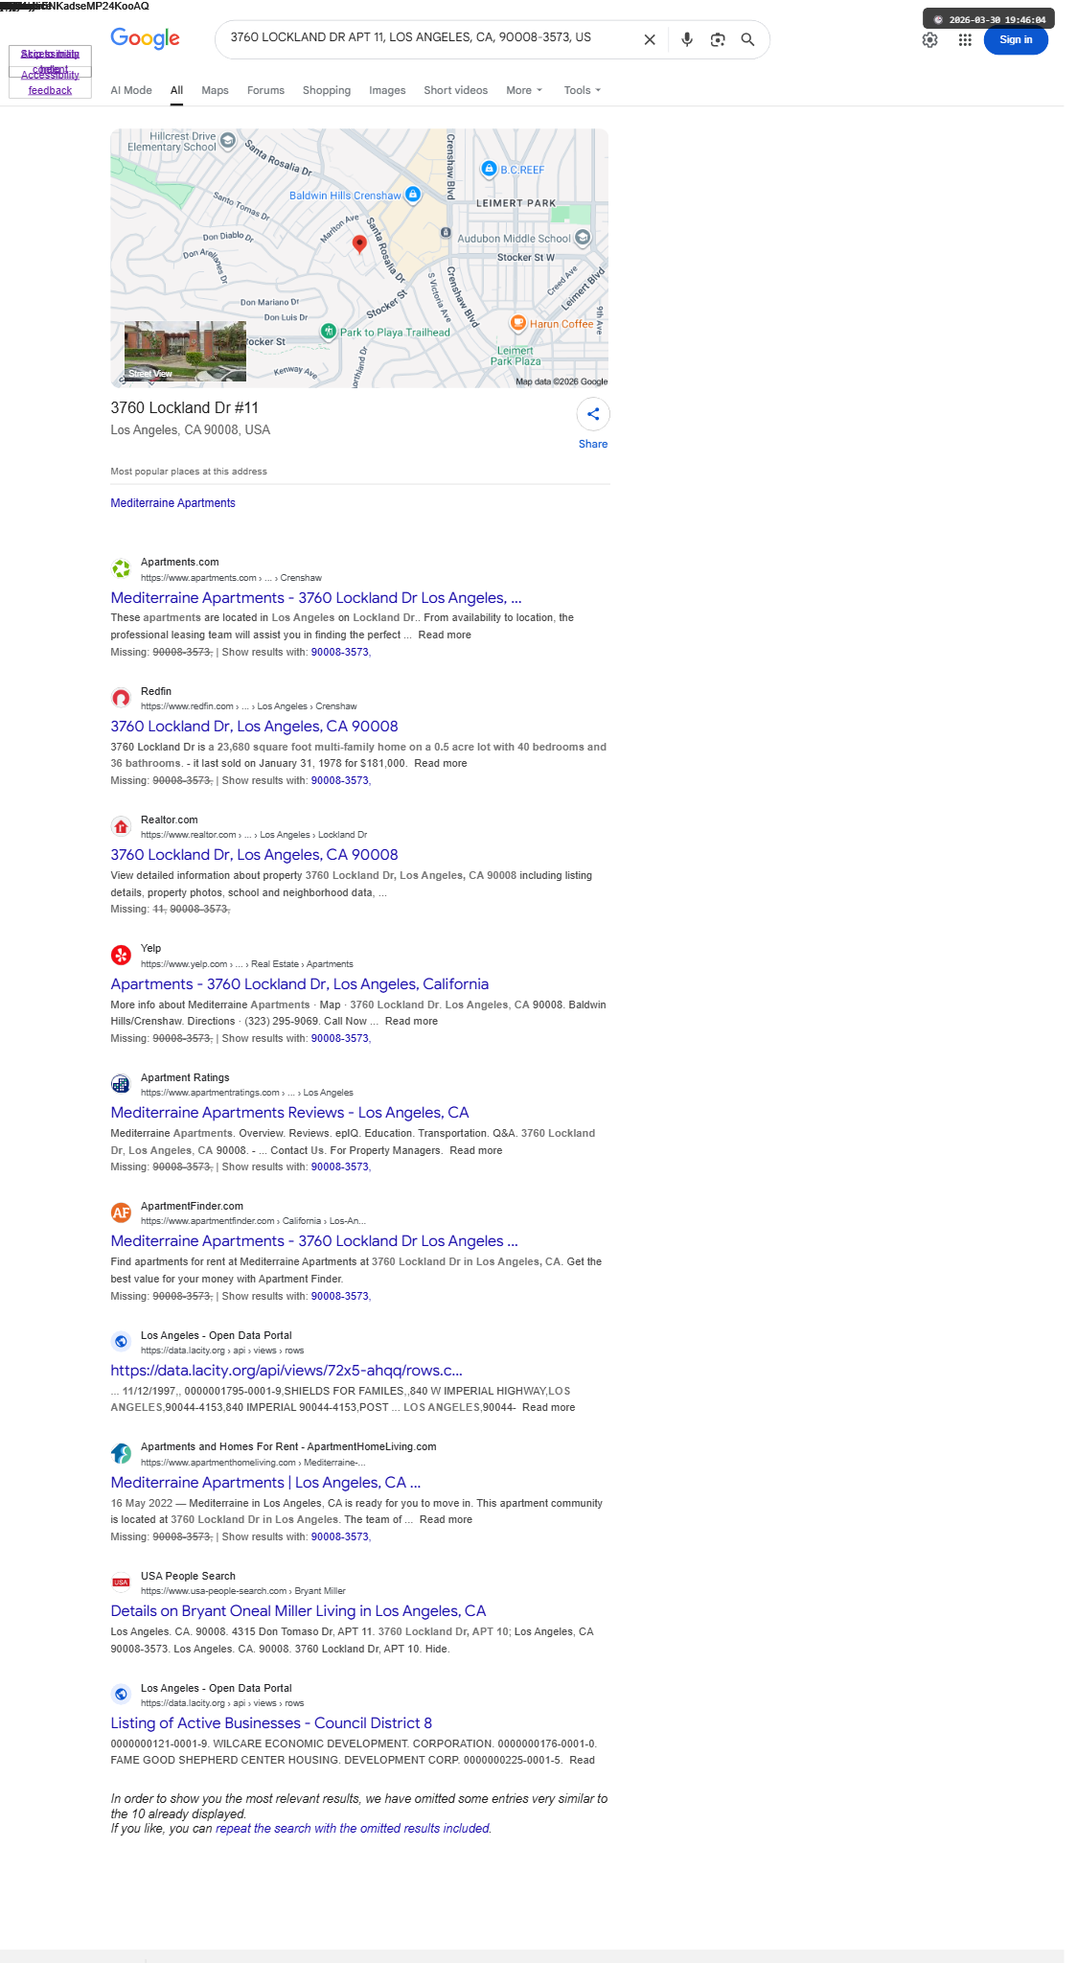Screen dimensions: 1077x1963
Task: Clear the search box with X icon
Action: pyautogui.click(x=650, y=39)
